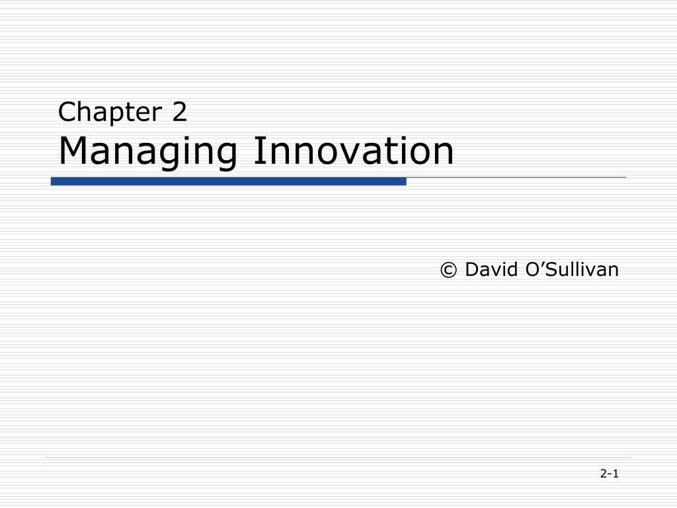677x508 pixels.
Task: Click the capital "O" in O'Sullivan
Action: 533,270
